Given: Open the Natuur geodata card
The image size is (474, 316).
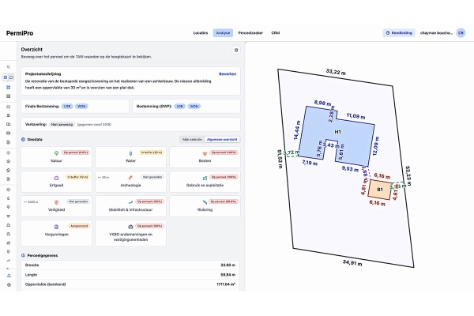Looking at the screenshot, I should point(57,157).
